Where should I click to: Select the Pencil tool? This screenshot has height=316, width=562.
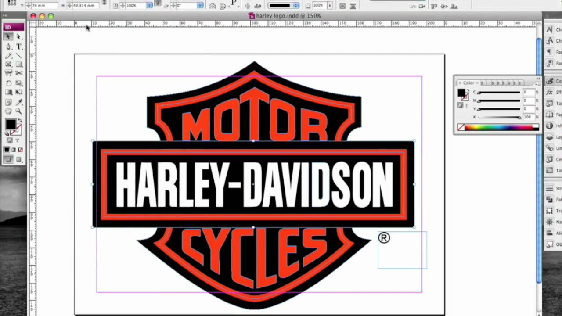coord(8,56)
